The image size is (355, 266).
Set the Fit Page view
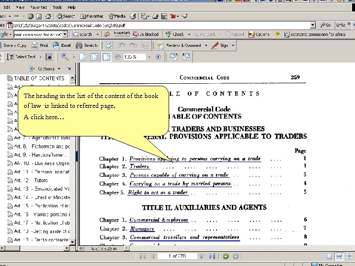coord(94,57)
